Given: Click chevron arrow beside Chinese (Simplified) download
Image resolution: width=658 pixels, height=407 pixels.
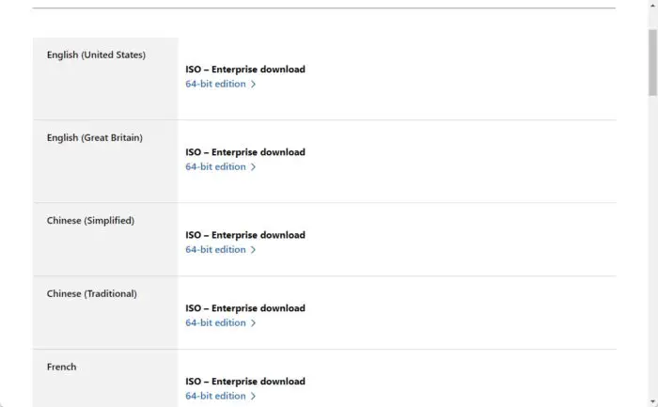Looking at the screenshot, I should pos(253,250).
